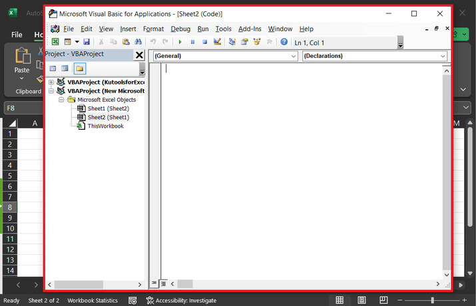This screenshot has width=476, height=306.
Task: Click the View Code icon in Project panel
Action: [x=53, y=69]
